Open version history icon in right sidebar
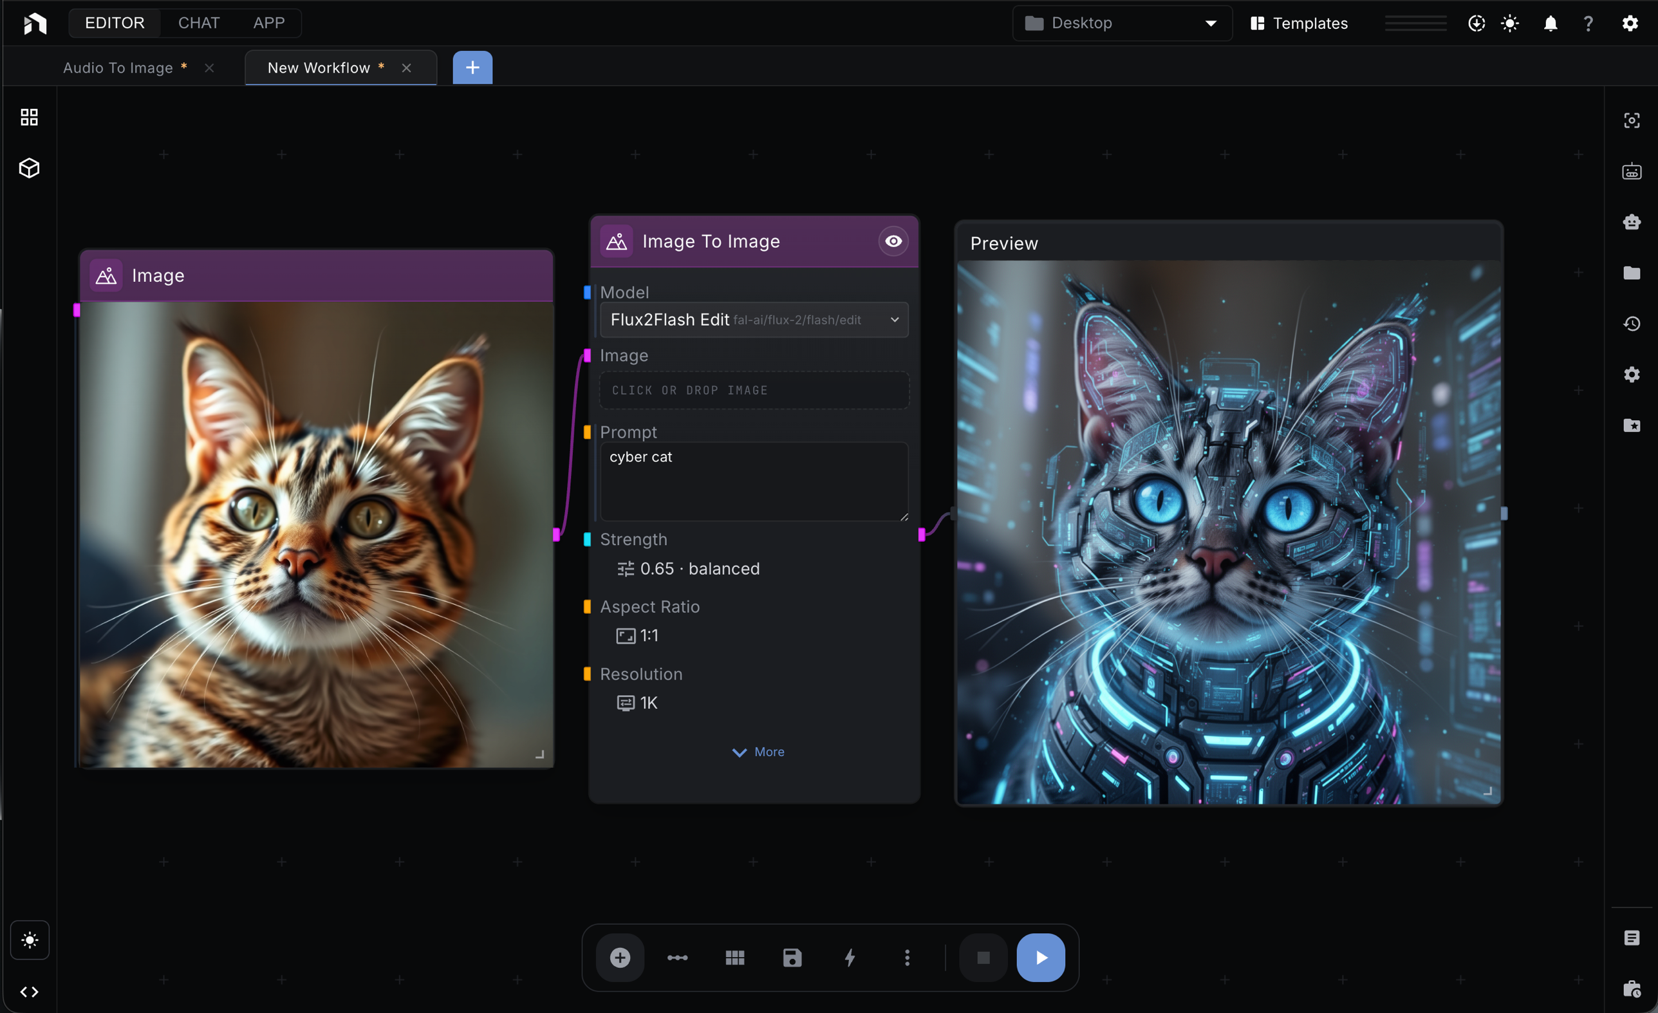The image size is (1658, 1013). tap(1632, 324)
